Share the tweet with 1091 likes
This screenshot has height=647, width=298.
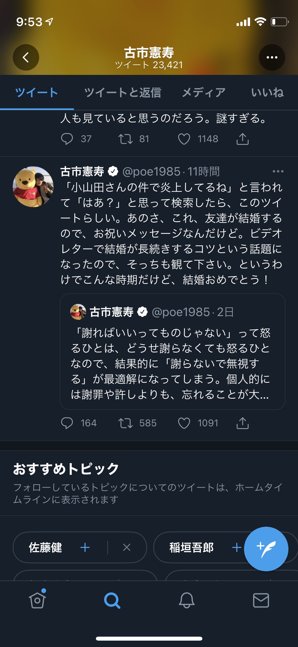pyautogui.click(x=242, y=423)
